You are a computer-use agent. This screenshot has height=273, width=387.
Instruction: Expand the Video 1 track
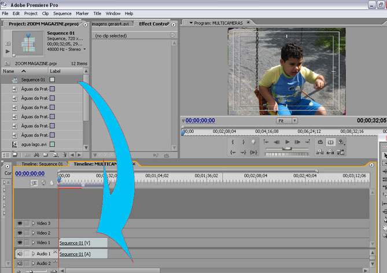click(x=33, y=242)
